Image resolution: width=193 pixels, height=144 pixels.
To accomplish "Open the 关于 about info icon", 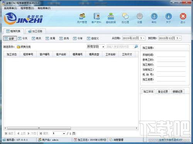I will pyautogui.click(x=168, y=18).
